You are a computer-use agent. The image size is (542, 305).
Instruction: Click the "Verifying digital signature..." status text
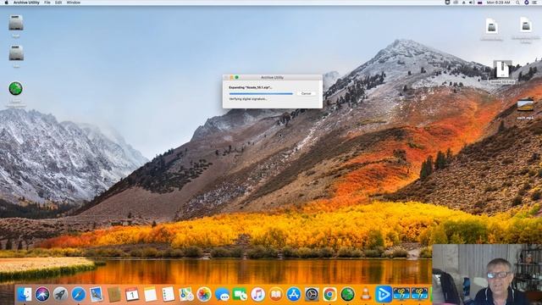(248, 99)
